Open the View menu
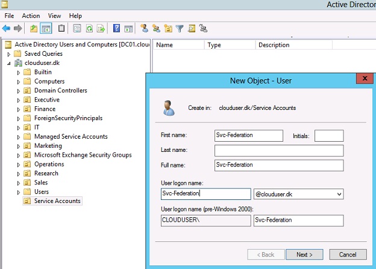 pyautogui.click(x=54, y=16)
